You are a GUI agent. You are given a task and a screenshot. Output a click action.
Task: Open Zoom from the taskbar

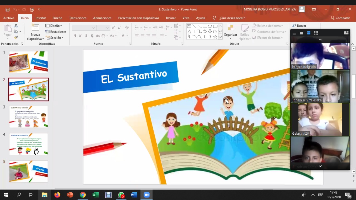click(147, 195)
